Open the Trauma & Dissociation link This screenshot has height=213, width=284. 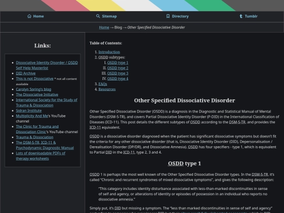pyautogui.click(x=35, y=137)
